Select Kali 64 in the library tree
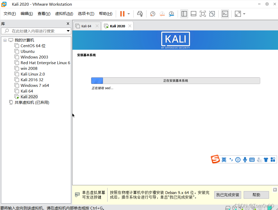278x210 pixels. pos(27,91)
